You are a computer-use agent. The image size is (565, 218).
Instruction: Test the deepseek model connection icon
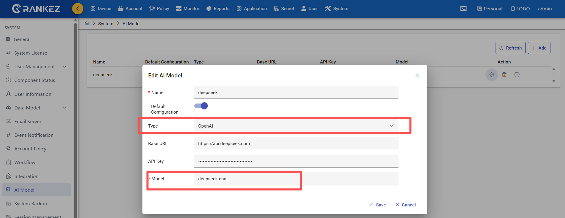(517, 75)
